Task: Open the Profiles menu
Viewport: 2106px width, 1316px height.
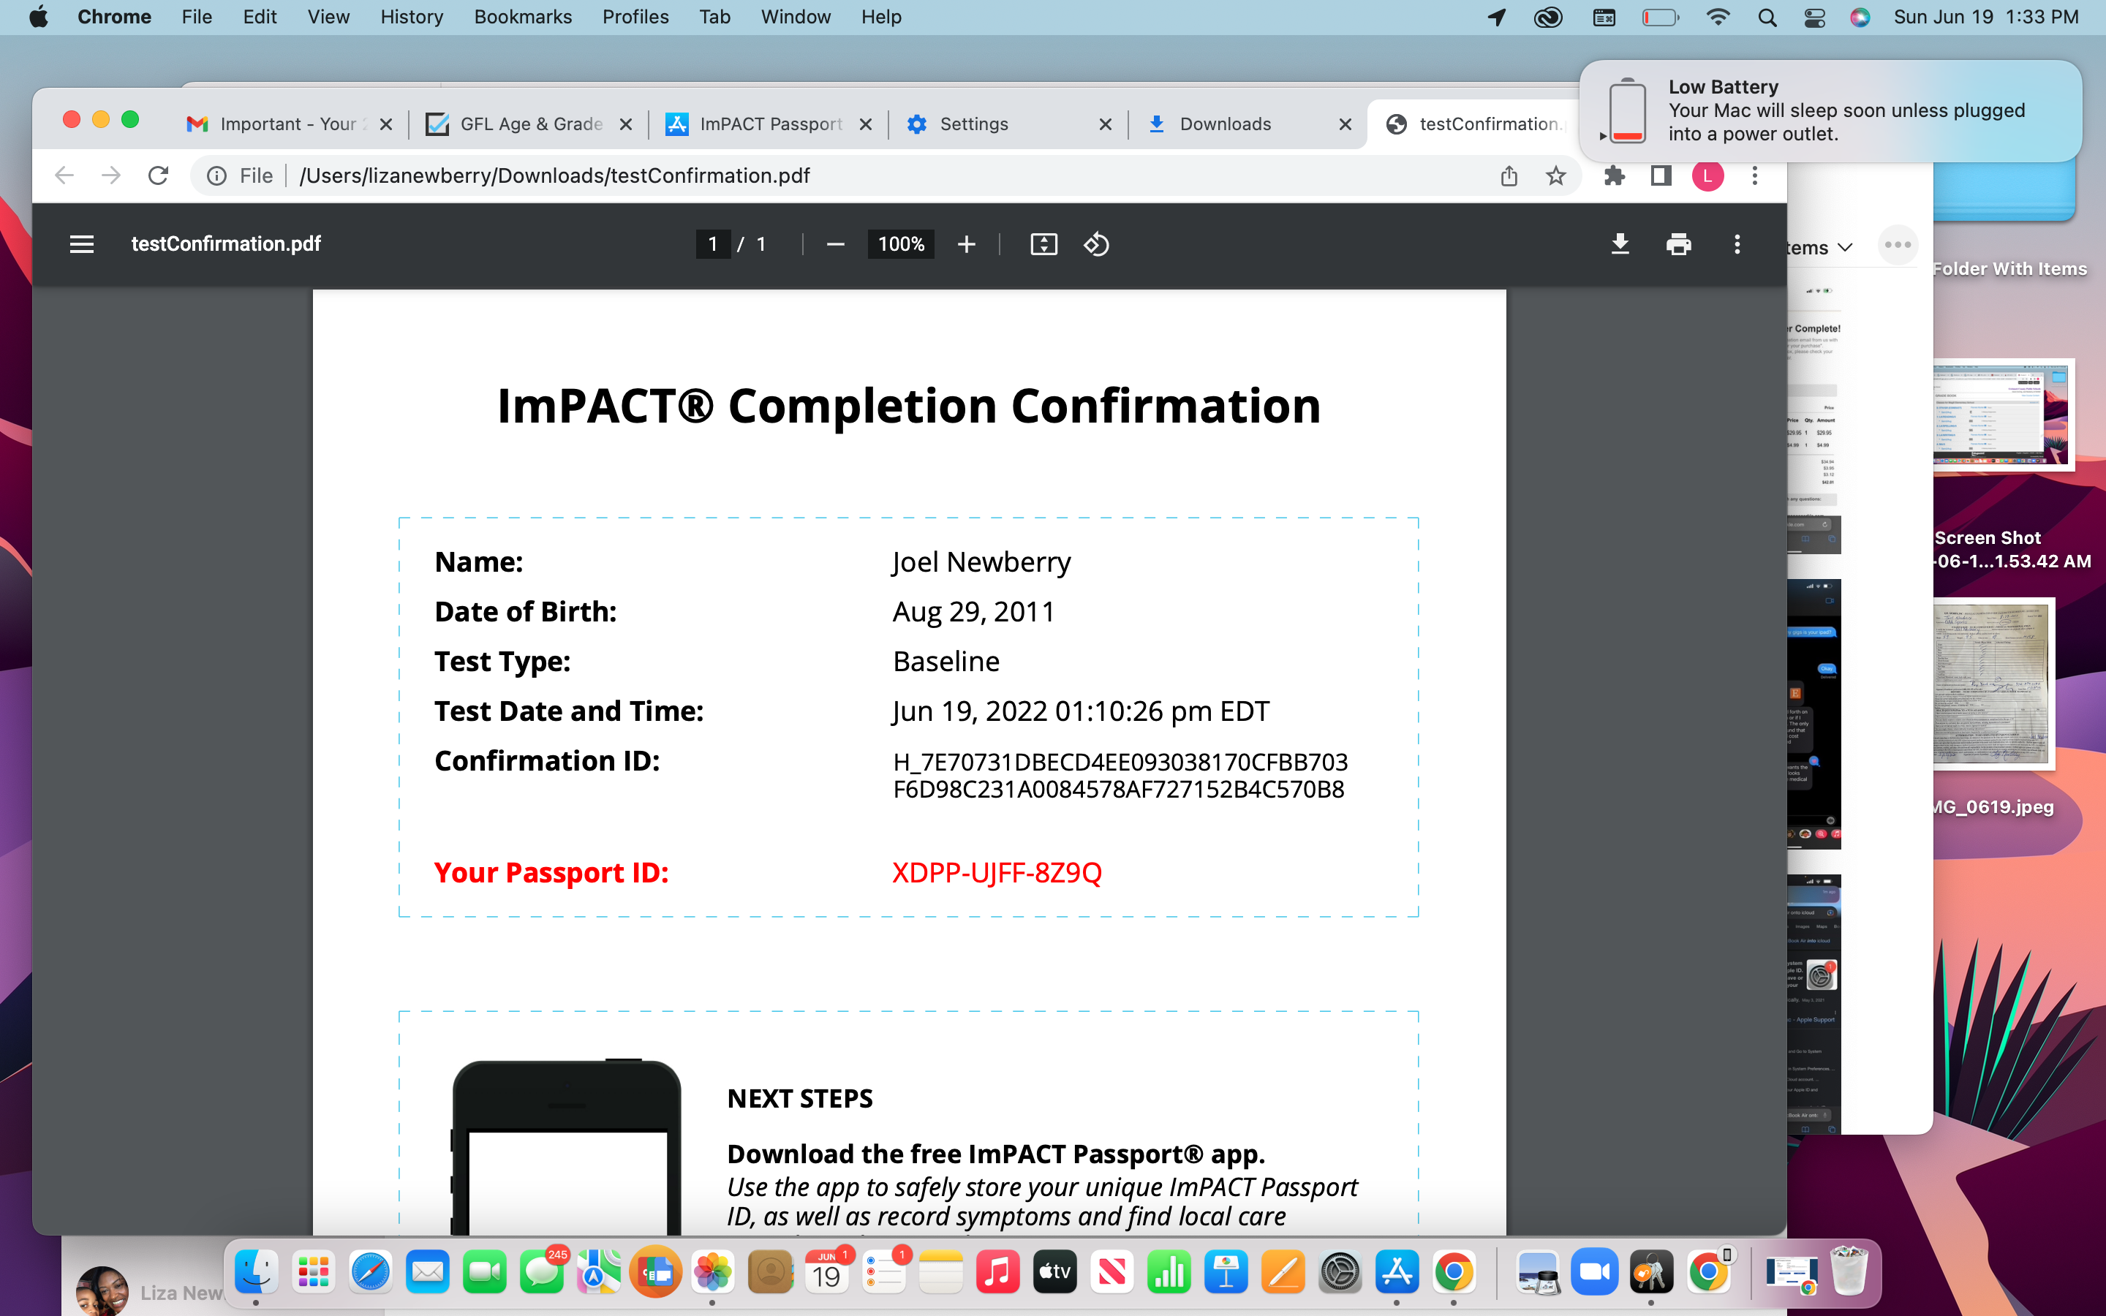Action: (x=635, y=18)
